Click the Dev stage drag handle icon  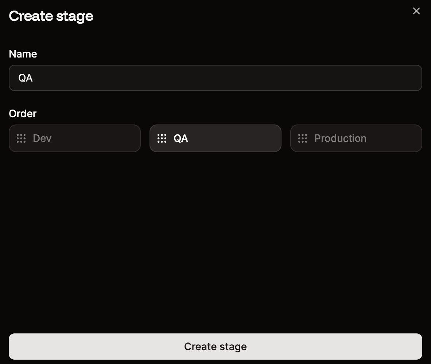point(21,138)
